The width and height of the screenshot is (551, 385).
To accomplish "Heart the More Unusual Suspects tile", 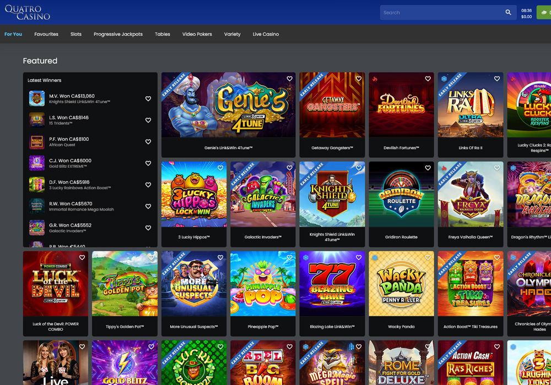I will click(x=220, y=257).
